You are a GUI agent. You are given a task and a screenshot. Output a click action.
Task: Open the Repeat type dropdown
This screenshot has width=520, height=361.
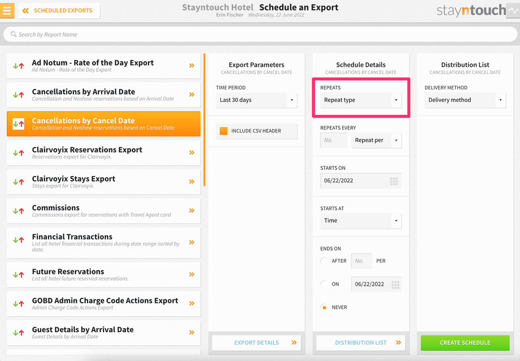click(x=361, y=100)
